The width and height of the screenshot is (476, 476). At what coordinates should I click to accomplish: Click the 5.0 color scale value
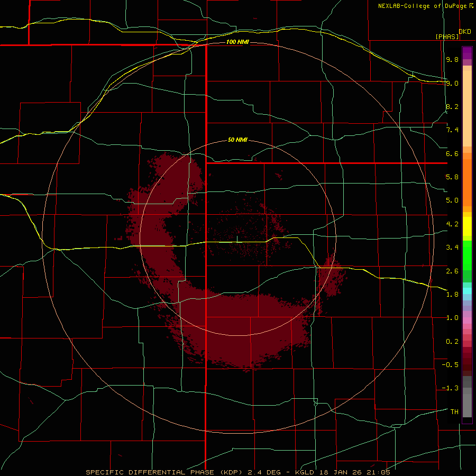click(452, 200)
